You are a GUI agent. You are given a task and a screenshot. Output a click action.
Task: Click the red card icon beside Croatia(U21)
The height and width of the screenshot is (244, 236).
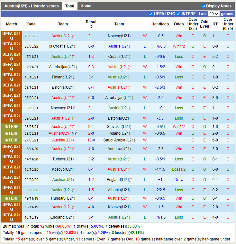pos(50,46)
